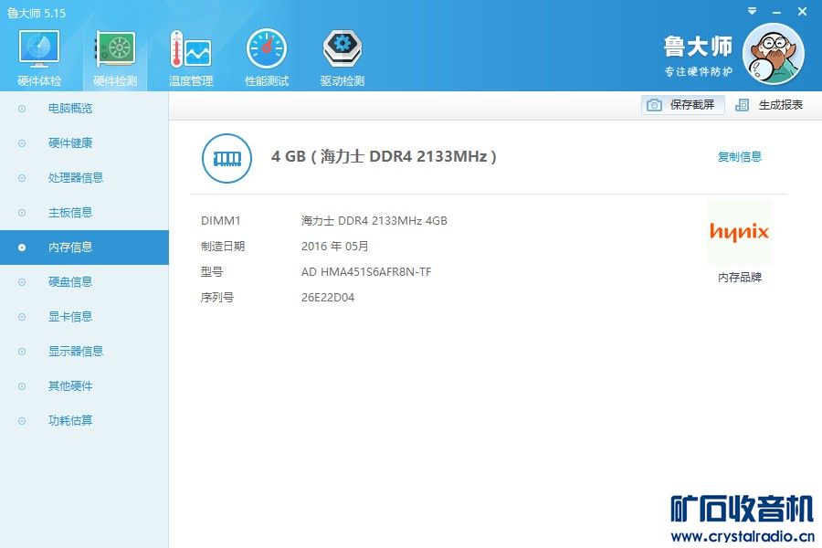Click the bullet icon beside 其他硬件
The height and width of the screenshot is (548, 822).
point(22,386)
